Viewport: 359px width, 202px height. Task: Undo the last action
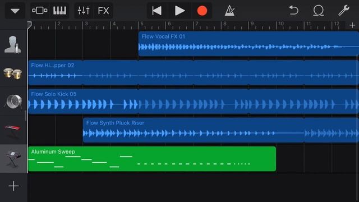[x=294, y=11]
